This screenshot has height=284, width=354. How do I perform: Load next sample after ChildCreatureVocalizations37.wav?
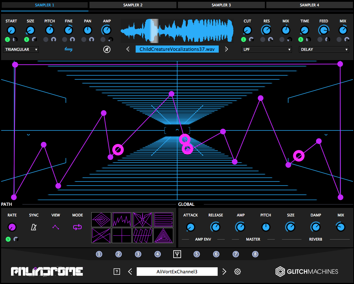pos(226,49)
